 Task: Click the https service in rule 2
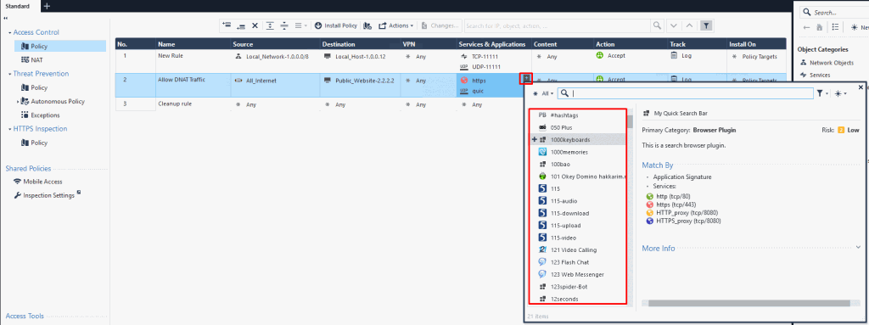click(x=474, y=81)
